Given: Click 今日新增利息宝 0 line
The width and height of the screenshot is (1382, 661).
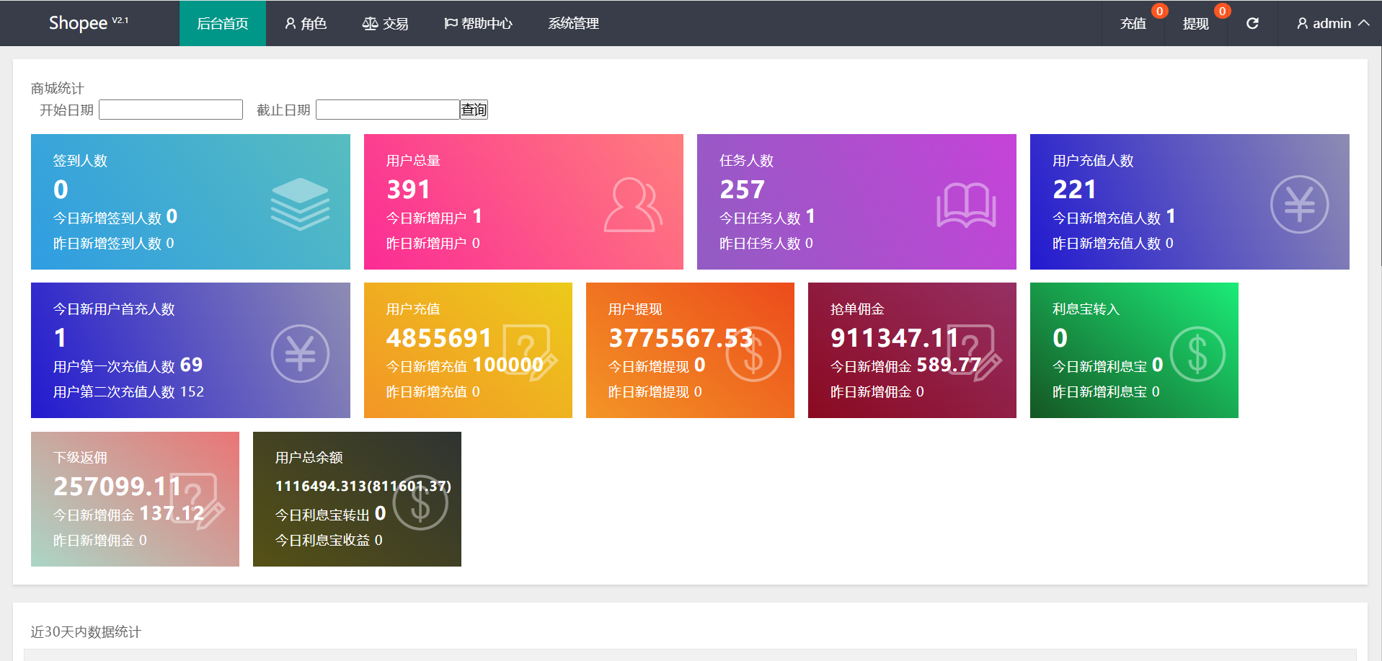Looking at the screenshot, I should coord(1107,365).
